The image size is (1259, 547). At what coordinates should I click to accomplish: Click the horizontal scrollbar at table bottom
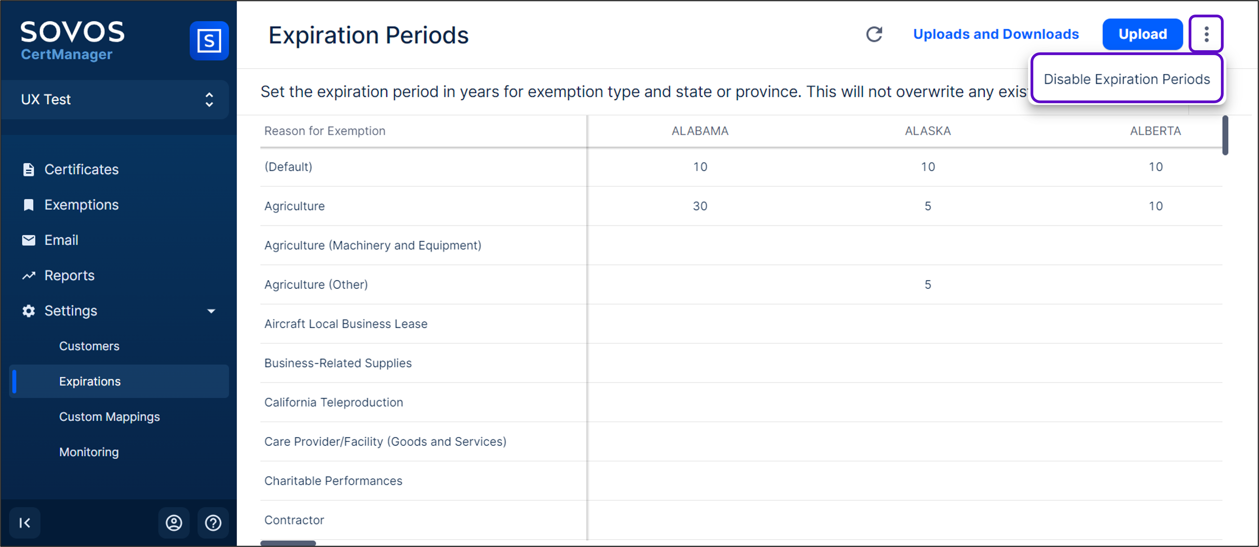point(288,543)
